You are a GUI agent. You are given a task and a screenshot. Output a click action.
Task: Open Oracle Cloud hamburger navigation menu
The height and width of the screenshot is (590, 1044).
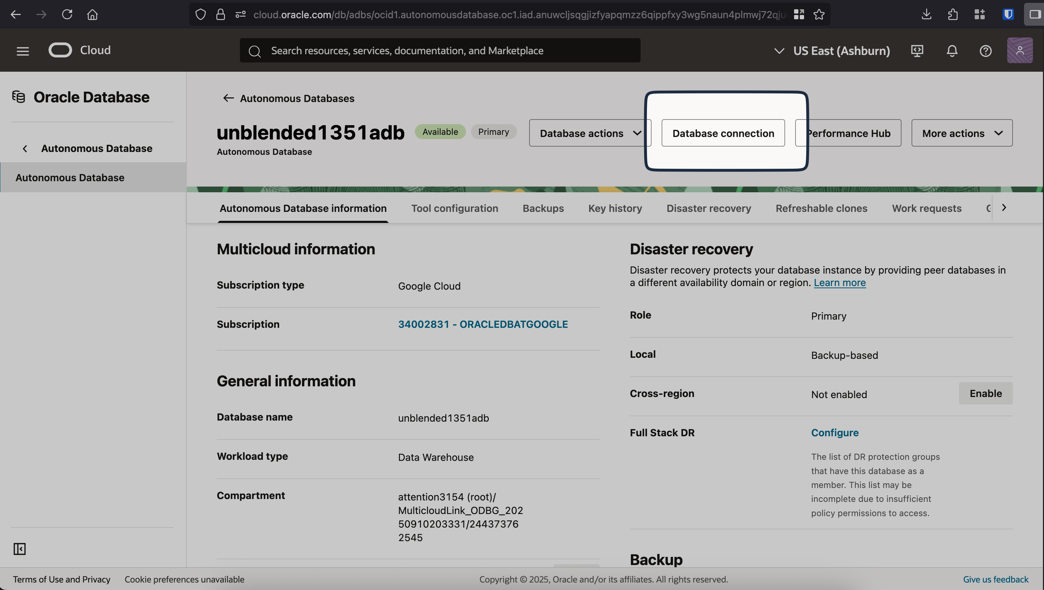point(23,51)
